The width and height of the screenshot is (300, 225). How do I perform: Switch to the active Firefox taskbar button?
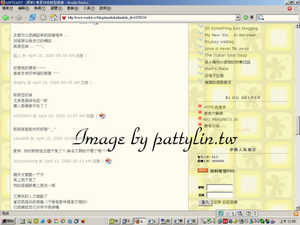point(140,221)
